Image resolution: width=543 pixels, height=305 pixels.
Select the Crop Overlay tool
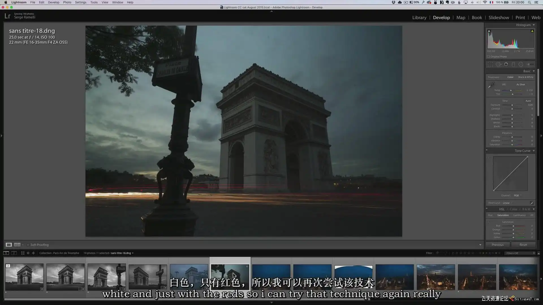pyautogui.click(x=490, y=64)
